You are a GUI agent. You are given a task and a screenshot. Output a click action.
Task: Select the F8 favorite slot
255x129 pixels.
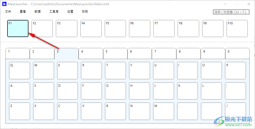[188, 28]
